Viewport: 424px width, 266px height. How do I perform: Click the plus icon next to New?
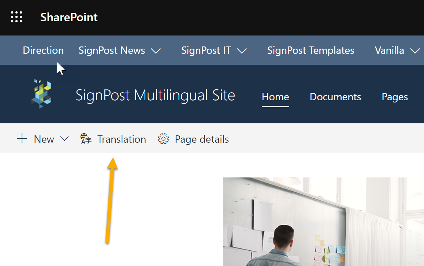pyautogui.click(x=22, y=139)
